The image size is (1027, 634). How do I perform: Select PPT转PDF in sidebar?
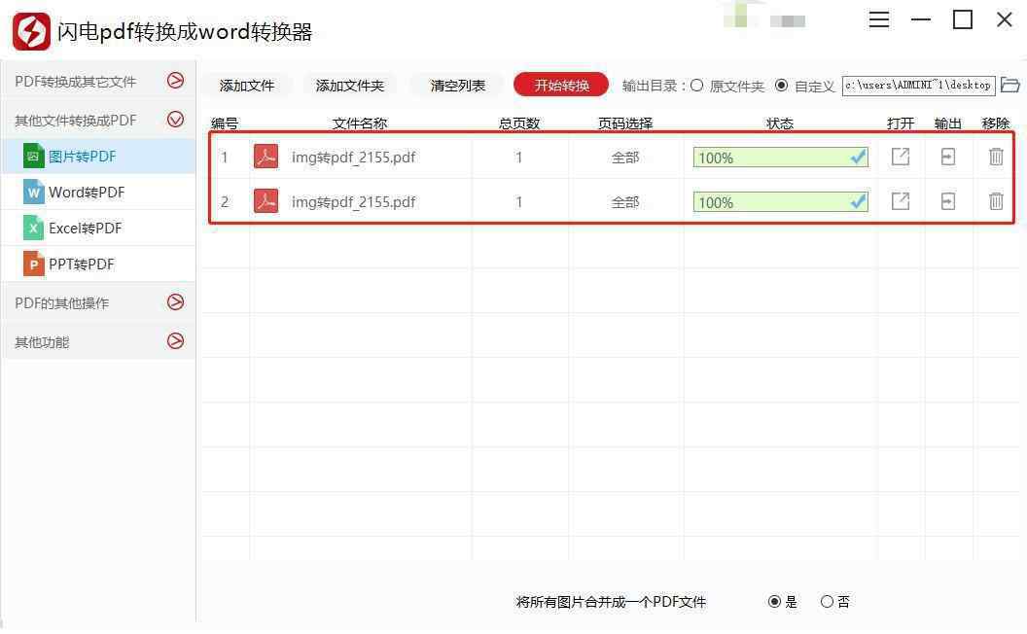pos(98,264)
